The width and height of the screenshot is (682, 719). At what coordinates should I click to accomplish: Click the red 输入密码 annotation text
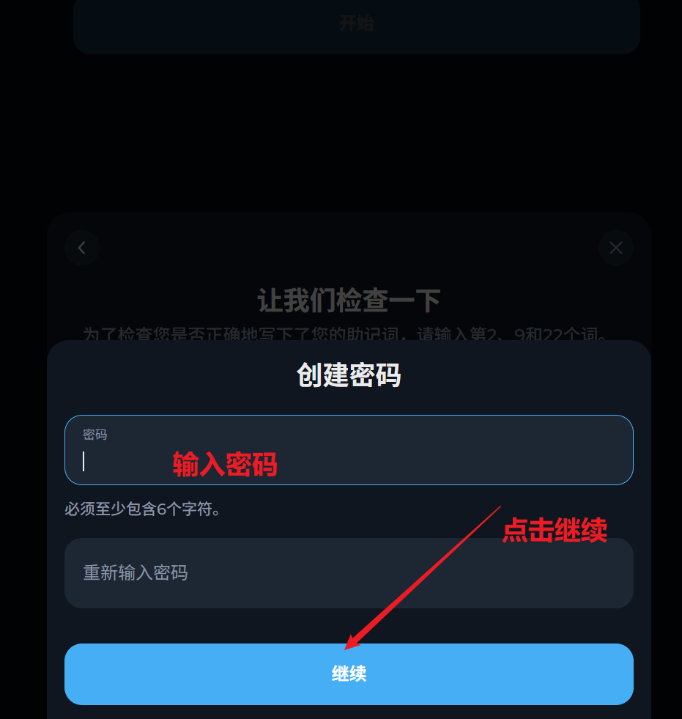point(225,464)
